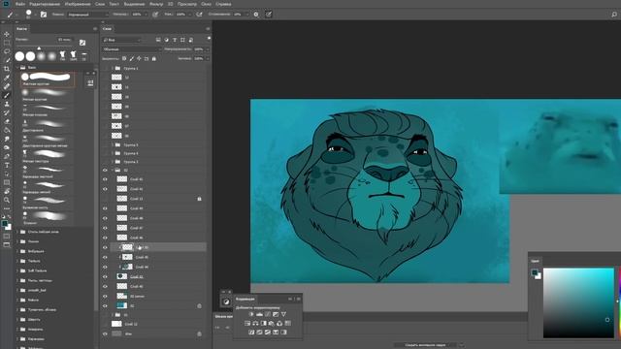Open the Окно menu
Image resolution: width=621 pixels, height=349 pixels.
click(206, 4)
